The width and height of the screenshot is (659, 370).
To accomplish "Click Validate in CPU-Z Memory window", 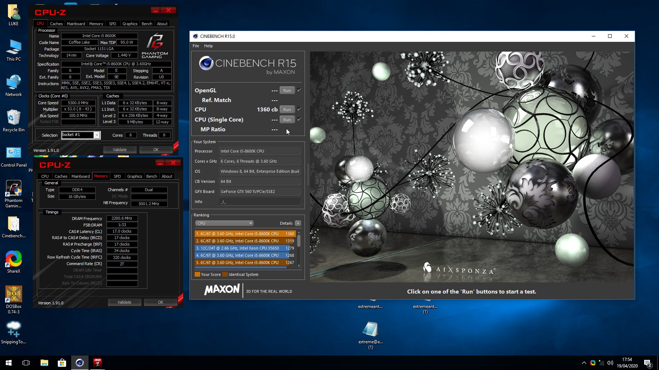I will pos(124,302).
